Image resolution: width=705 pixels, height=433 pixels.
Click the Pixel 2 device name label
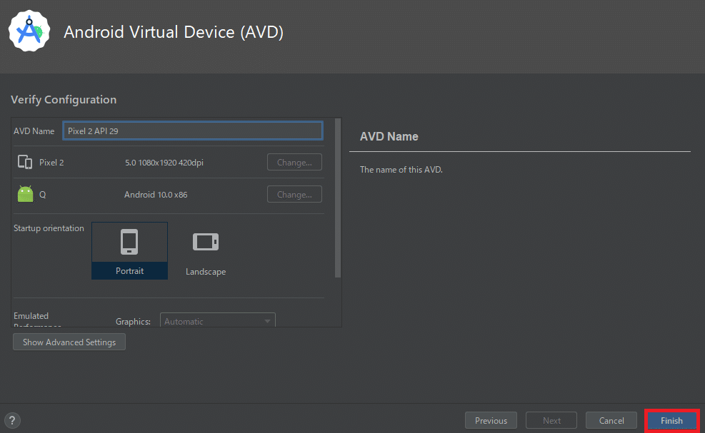point(51,163)
